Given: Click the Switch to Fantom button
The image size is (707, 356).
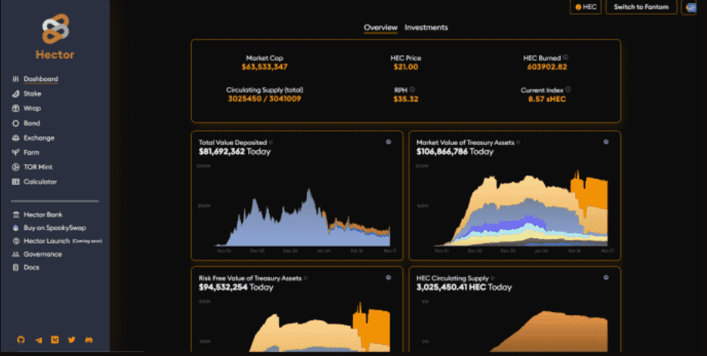Looking at the screenshot, I should pos(641,7).
